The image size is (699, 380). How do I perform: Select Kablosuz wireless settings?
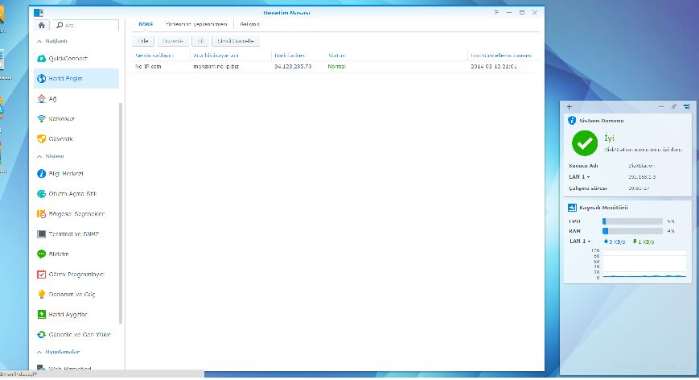coord(61,118)
